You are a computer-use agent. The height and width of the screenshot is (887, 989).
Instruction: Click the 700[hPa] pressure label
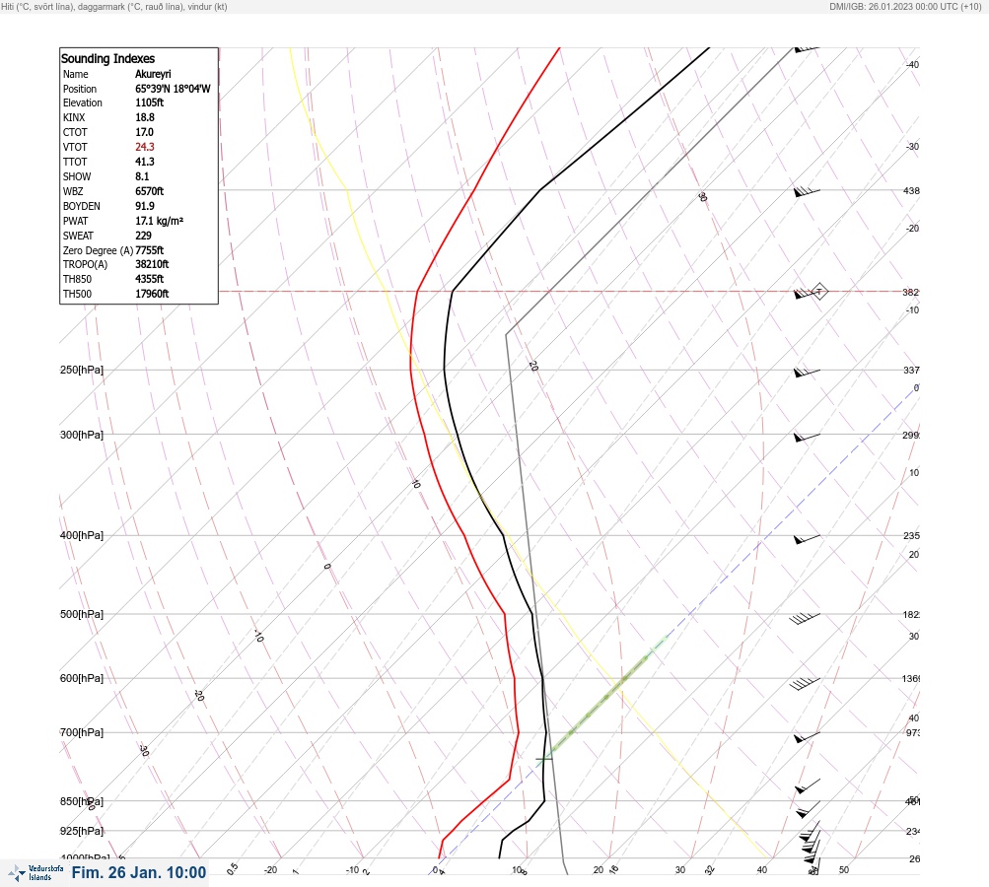pos(82,732)
